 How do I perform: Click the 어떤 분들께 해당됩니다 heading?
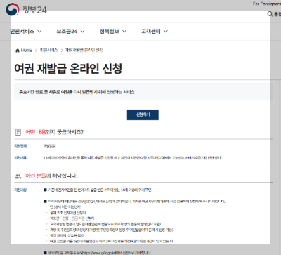51,176
